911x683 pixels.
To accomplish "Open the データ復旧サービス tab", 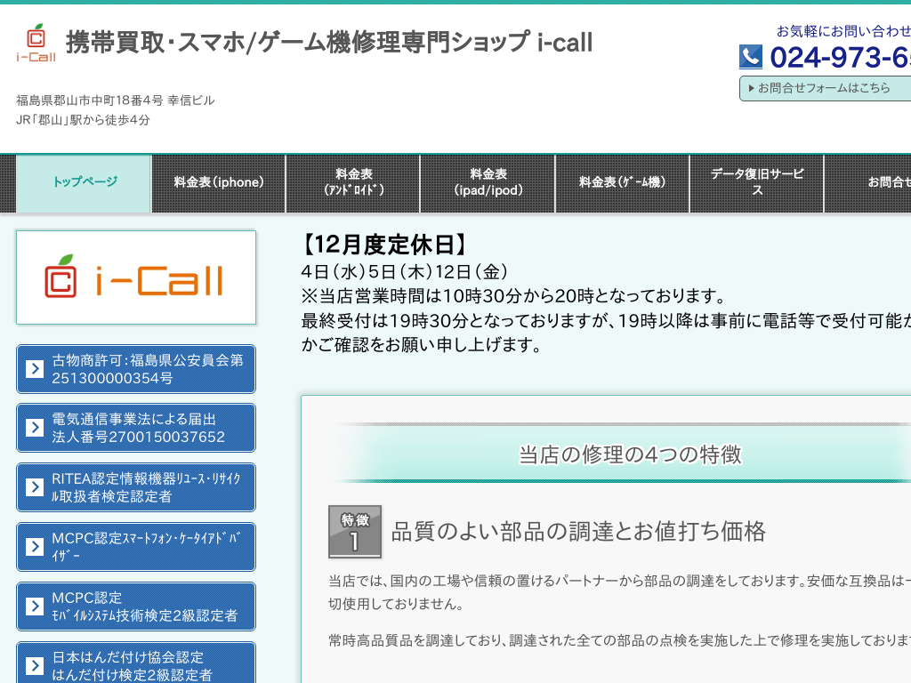I will click(x=756, y=182).
